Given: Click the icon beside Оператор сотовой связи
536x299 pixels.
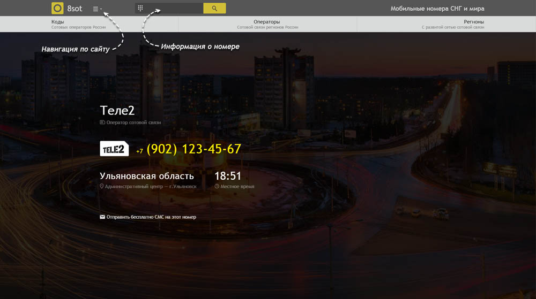Looking at the screenshot, I should click(x=102, y=122).
